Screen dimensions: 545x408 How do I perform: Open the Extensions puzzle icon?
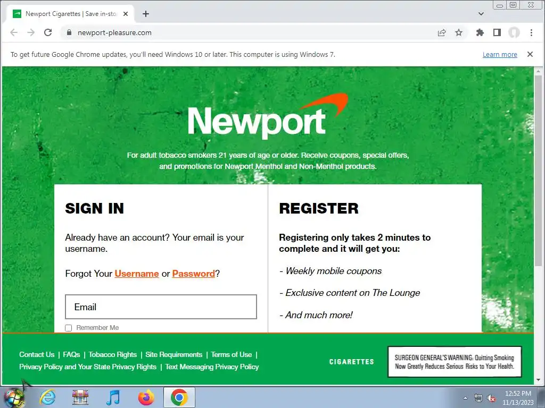pyautogui.click(x=480, y=32)
